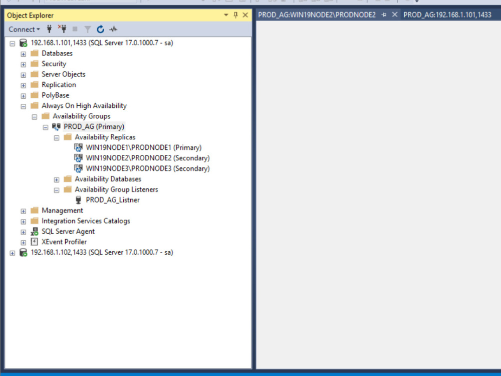Close the Object Explorer panel
Viewport: 501px width, 376px height.
coord(245,15)
